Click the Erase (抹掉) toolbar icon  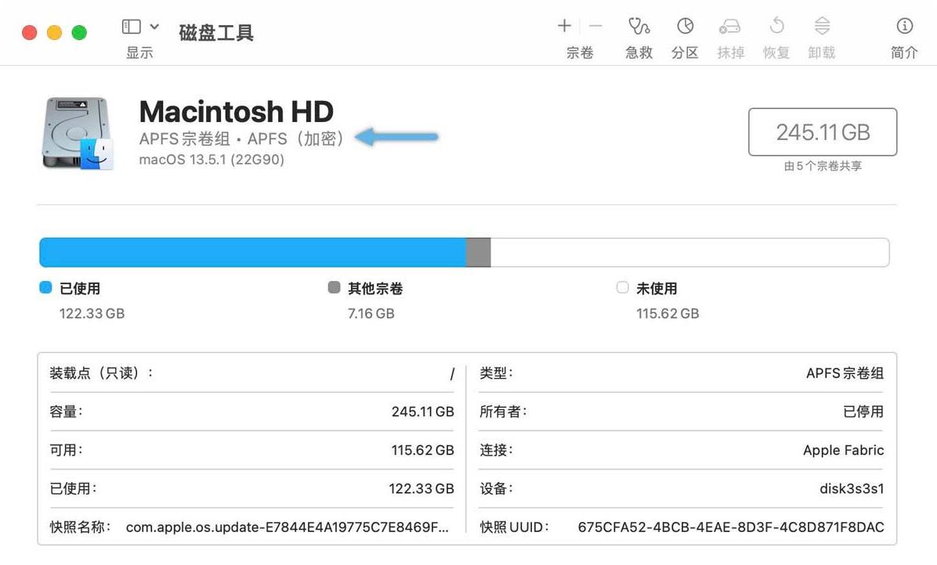tap(730, 27)
